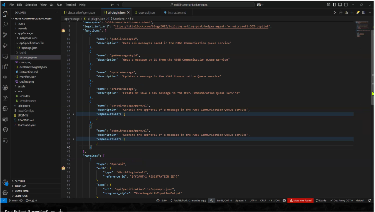Close the ai-plugin.json tab

129,12
